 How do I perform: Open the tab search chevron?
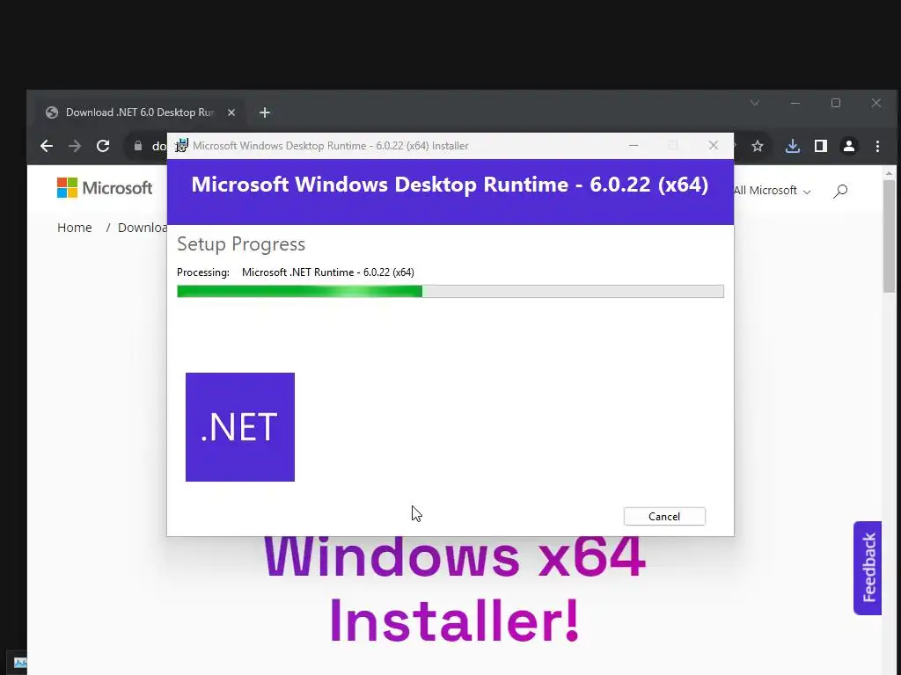coord(754,104)
